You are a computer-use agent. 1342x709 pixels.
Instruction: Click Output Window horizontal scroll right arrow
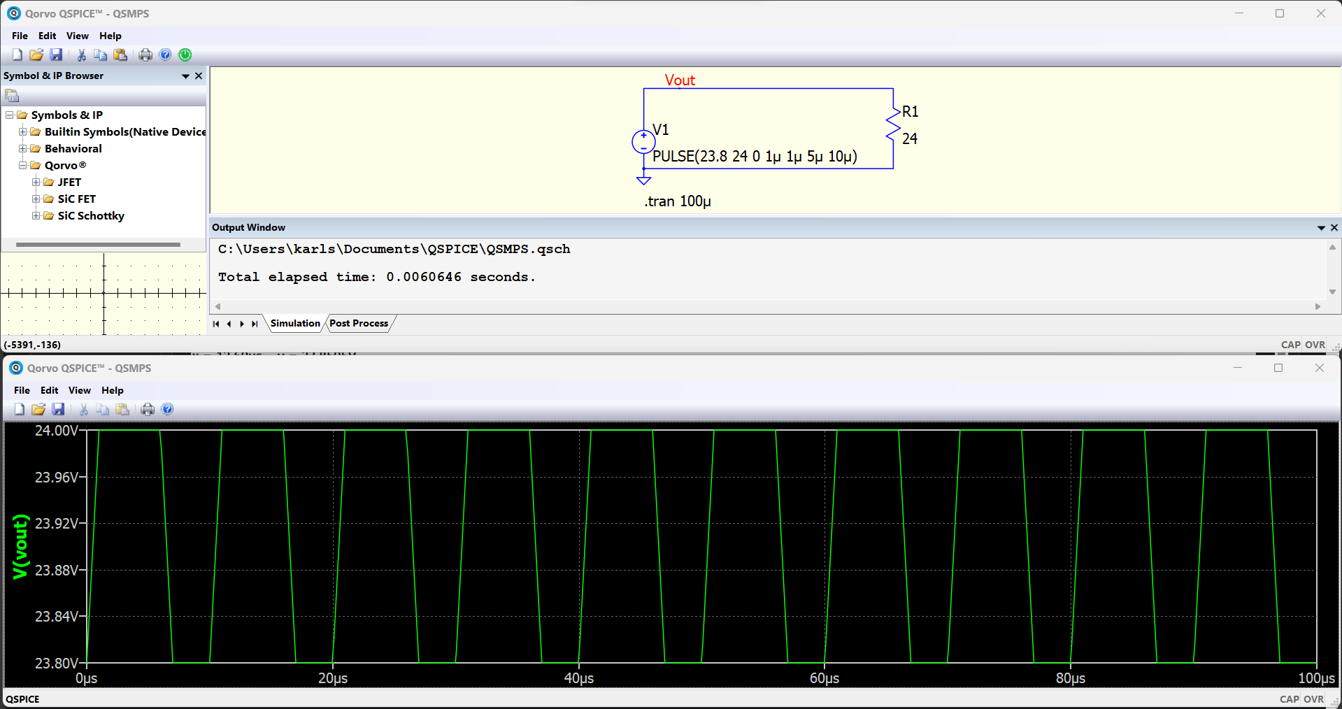(1318, 306)
